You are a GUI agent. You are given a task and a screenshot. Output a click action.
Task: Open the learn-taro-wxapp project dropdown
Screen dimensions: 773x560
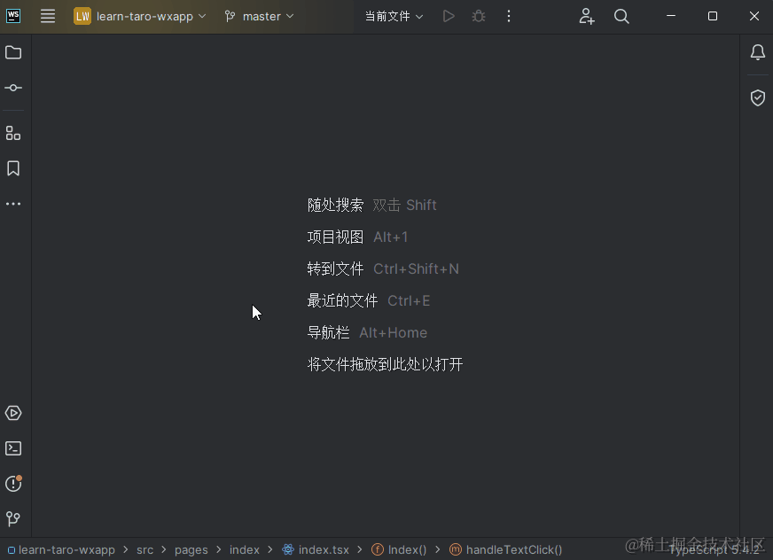(x=140, y=16)
